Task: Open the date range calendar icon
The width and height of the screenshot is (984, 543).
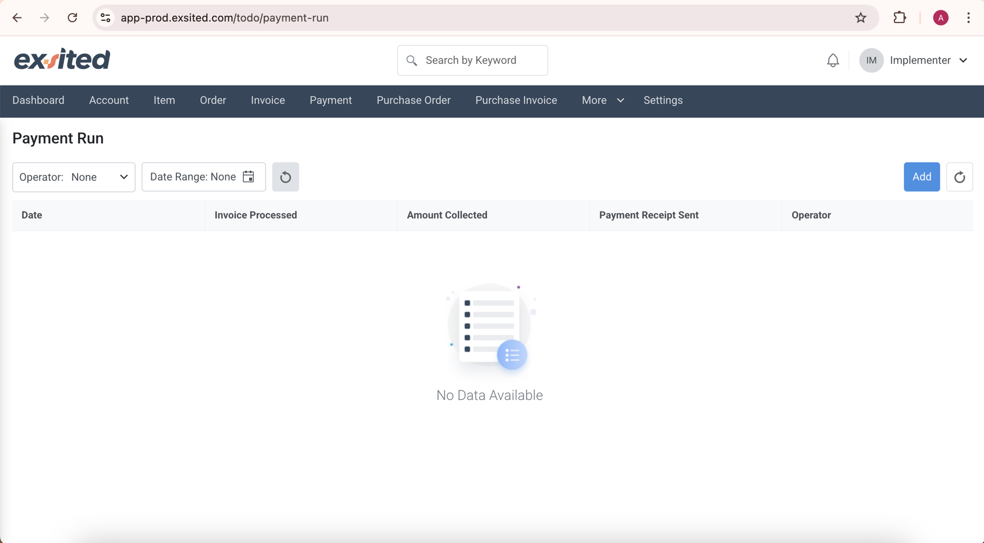Action: coord(249,177)
